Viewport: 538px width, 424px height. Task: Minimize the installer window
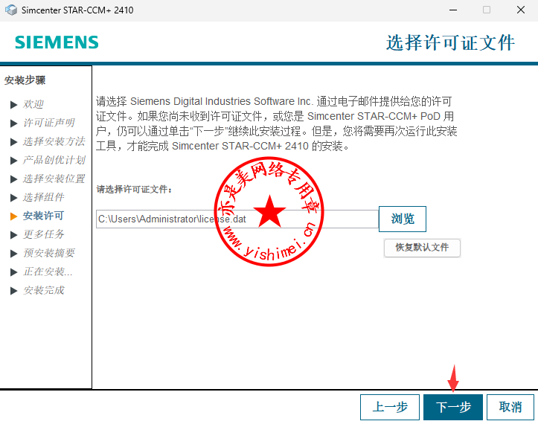[x=453, y=10]
